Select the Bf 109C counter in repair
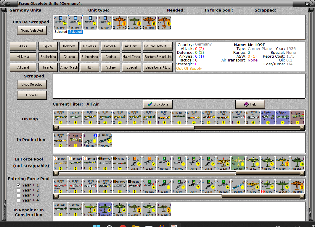 75,209
